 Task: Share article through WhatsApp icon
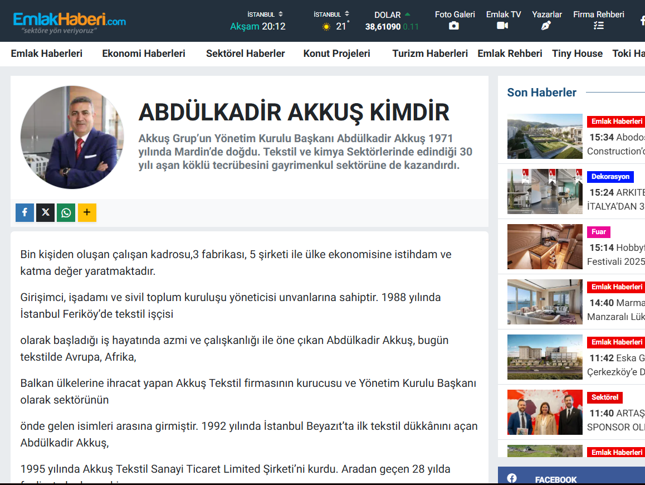coord(66,212)
